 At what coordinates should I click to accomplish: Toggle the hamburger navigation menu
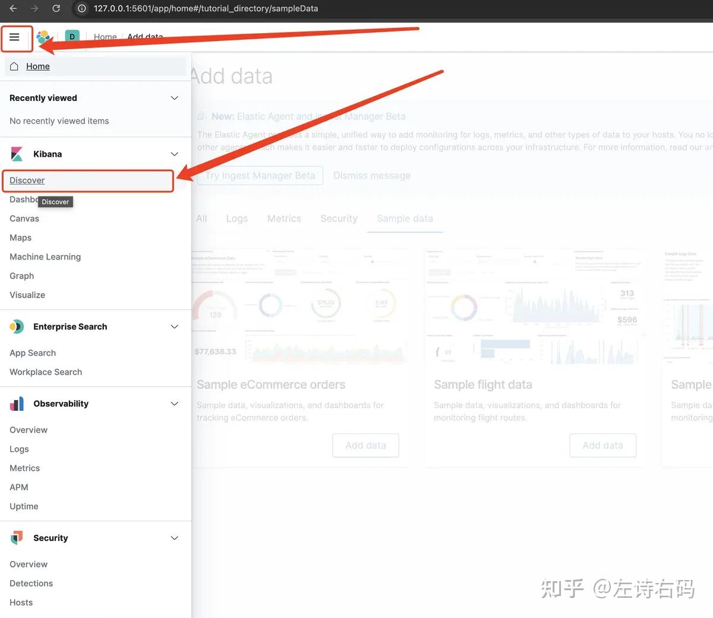15,37
